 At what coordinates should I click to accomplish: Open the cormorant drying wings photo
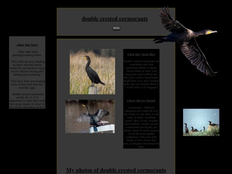point(90,116)
